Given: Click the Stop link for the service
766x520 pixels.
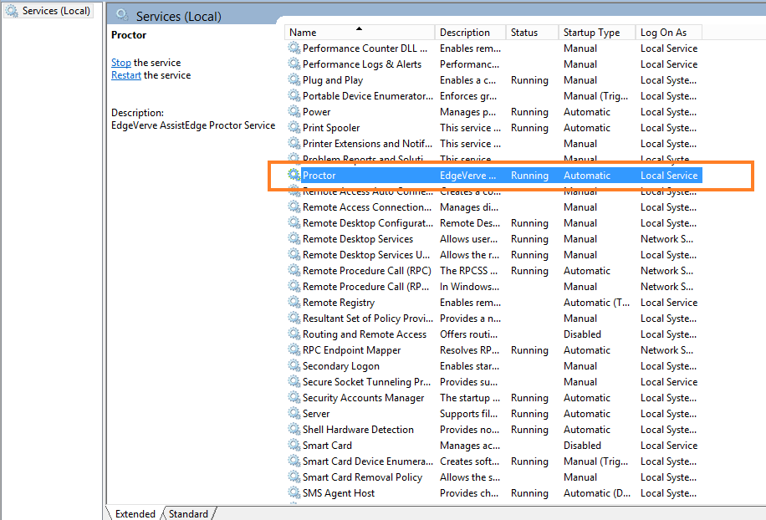Looking at the screenshot, I should pyautogui.click(x=121, y=62).
